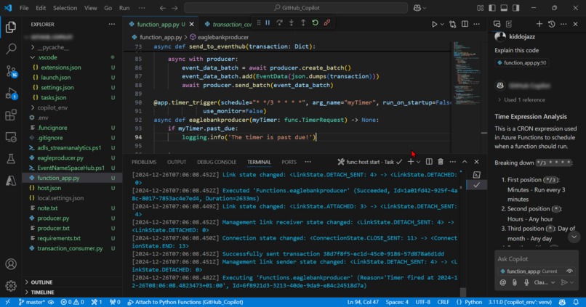
Task: Open the Run menu
Action: coord(124,8)
